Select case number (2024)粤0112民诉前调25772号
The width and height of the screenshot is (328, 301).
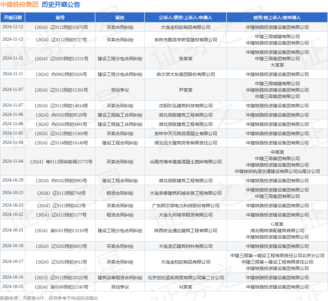pos(61,162)
